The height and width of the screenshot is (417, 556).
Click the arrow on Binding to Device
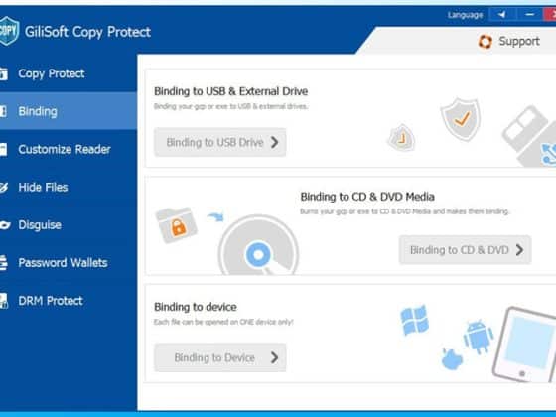tap(274, 357)
